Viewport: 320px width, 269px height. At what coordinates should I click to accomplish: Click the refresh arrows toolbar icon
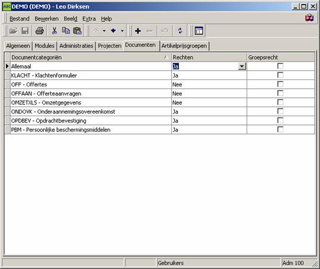pos(180,31)
